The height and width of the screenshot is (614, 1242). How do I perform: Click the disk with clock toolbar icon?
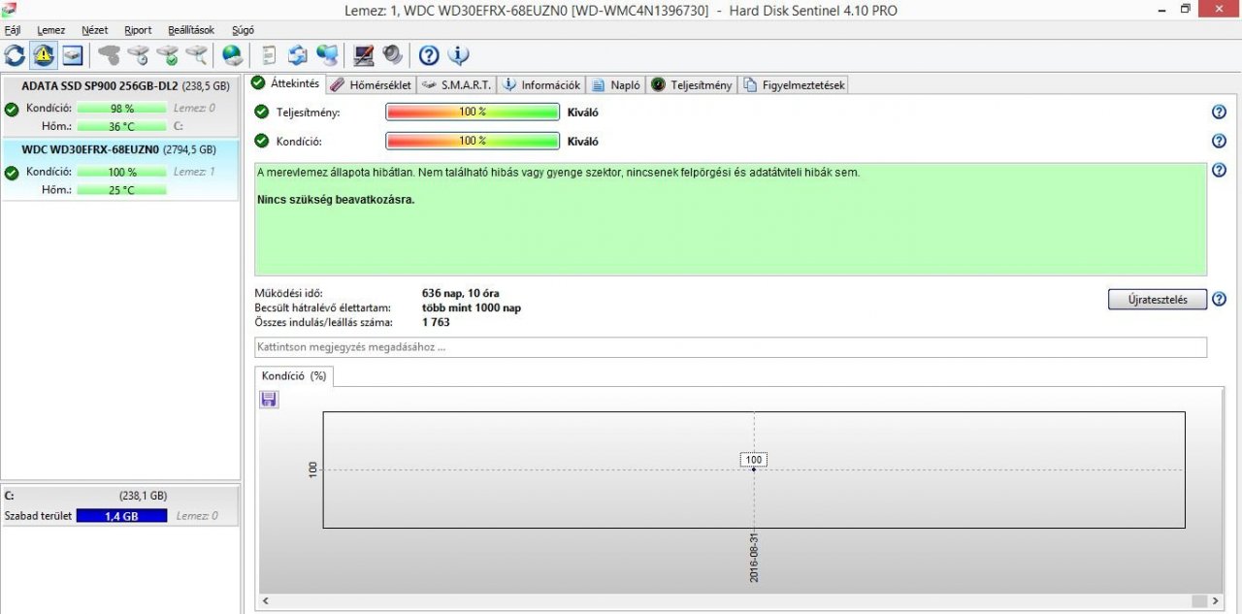tap(138, 55)
